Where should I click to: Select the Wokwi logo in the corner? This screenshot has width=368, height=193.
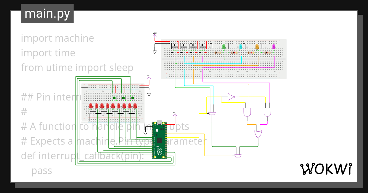[326, 169]
